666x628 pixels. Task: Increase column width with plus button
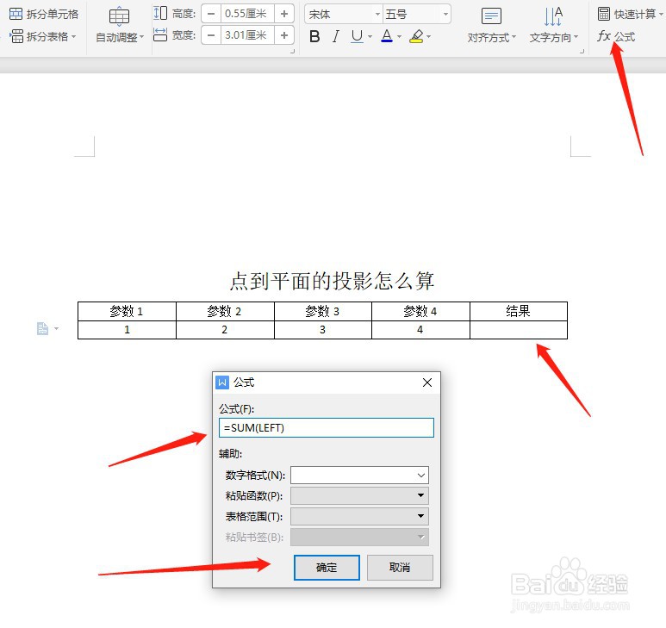[284, 34]
